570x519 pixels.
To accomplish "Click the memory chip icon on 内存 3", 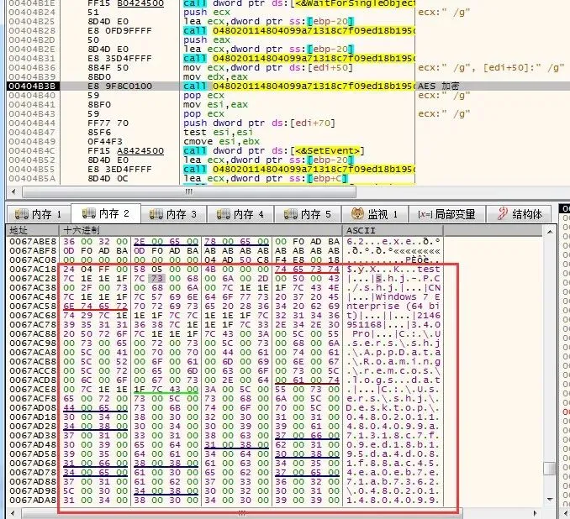I will [x=156, y=214].
